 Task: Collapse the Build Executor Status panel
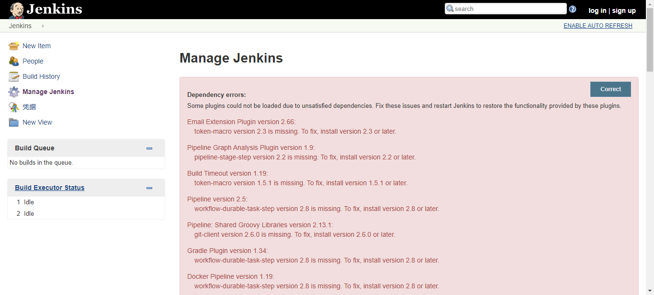pyautogui.click(x=149, y=188)
